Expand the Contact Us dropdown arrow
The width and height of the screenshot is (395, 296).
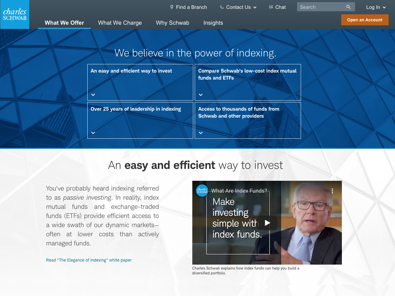click(255, 7)
